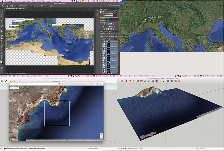Zoom out on Add Location map
The width and height of the screenshot is (224, 151).
[x=101, y=137]
